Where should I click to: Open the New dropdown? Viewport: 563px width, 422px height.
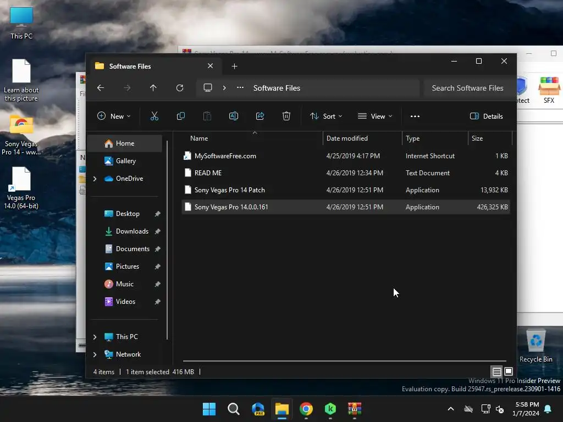114,116
